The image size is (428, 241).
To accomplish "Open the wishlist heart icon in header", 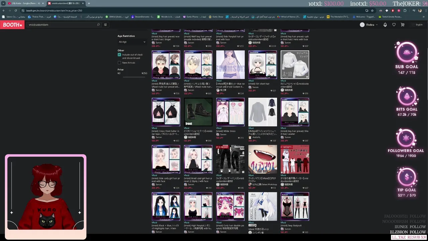I will [x=394, y=25].
